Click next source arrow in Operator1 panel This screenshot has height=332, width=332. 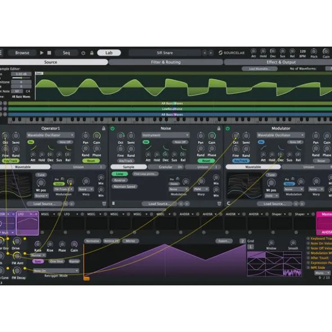coord(72,204)
